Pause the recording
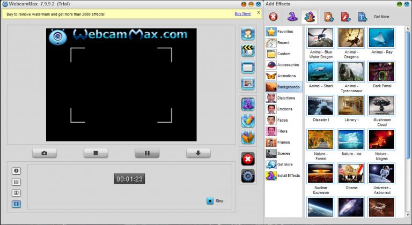 click(x=147, y=153)
